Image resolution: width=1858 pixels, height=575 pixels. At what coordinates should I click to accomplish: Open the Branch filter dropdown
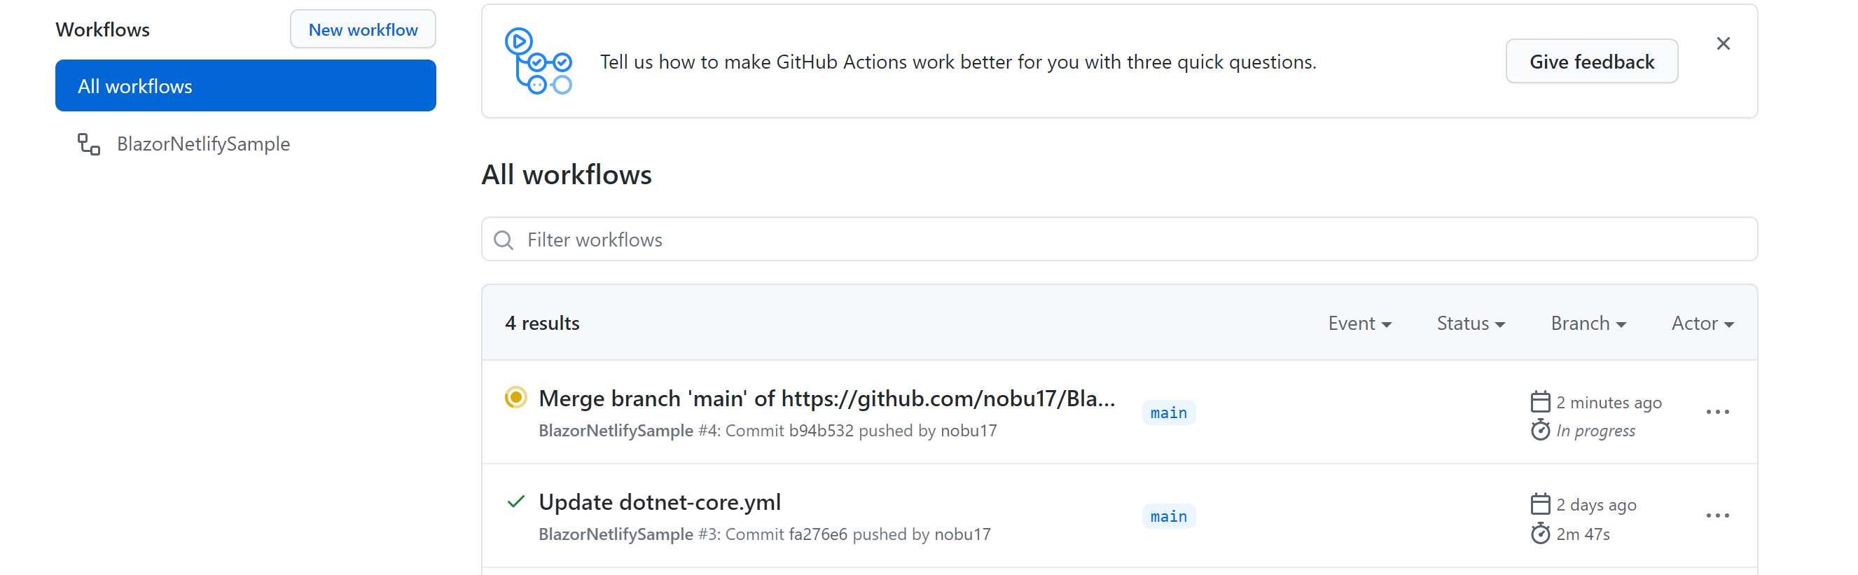pos(1587,322)
